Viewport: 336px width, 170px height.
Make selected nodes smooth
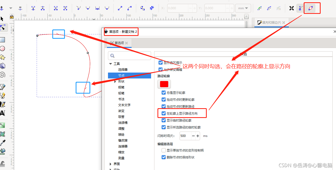88,8
